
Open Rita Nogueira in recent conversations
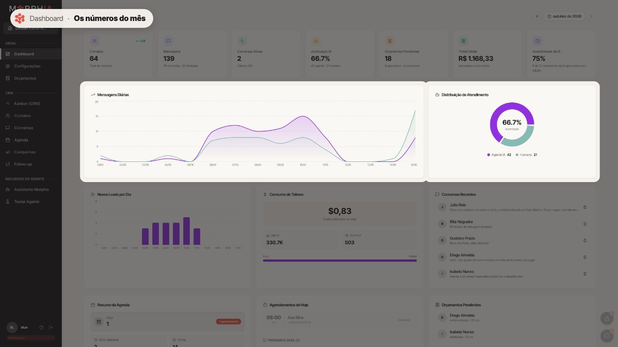(x=512, y=224)
